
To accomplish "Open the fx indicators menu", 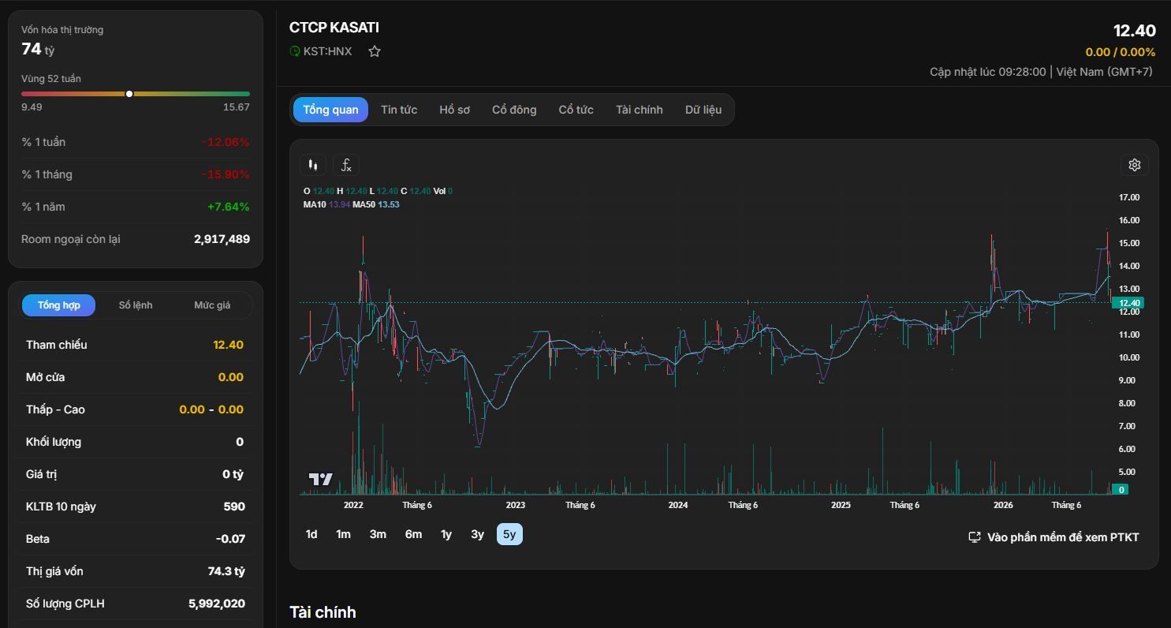I will pos(346,165).
